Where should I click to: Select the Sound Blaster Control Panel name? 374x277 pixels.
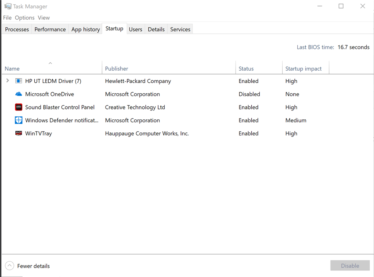(x=60, y=107)
